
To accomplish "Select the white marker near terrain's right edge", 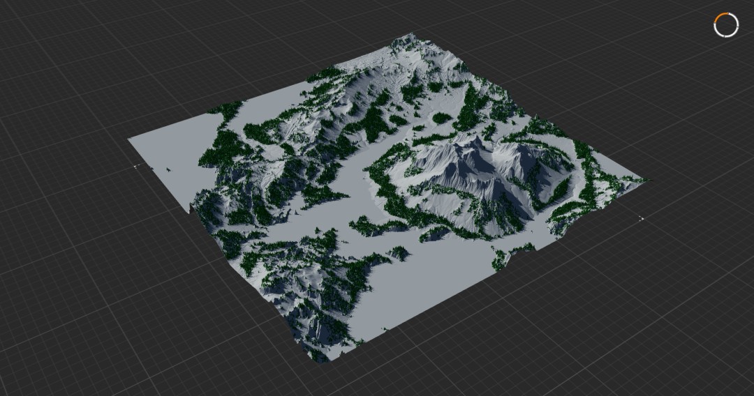I will point(642,219).
